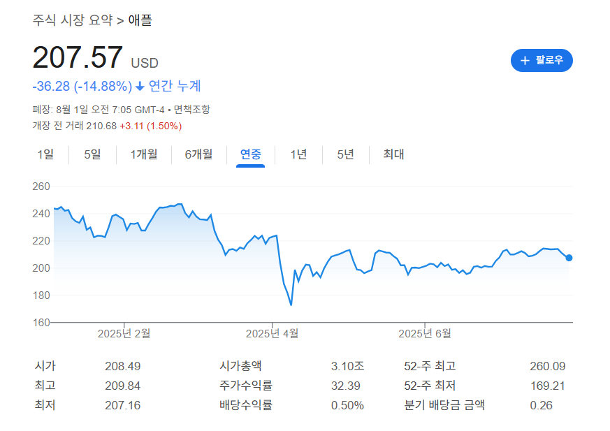Screen dimensions: 610x431
Task: Click the 개장 전 거래 210.68 text
Action: [75, 126]
